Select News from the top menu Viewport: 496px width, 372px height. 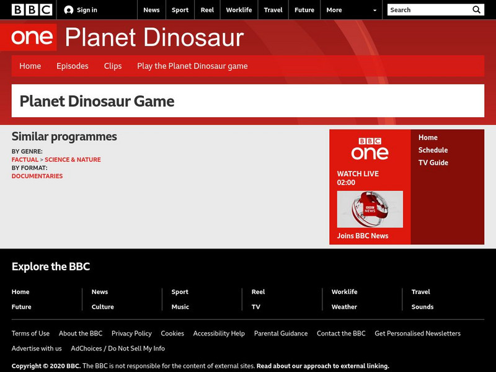pos(152,10)
